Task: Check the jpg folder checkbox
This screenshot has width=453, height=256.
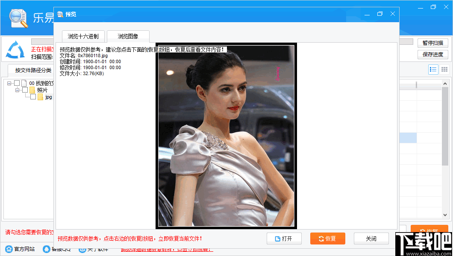Action: (x=33, y=96)
